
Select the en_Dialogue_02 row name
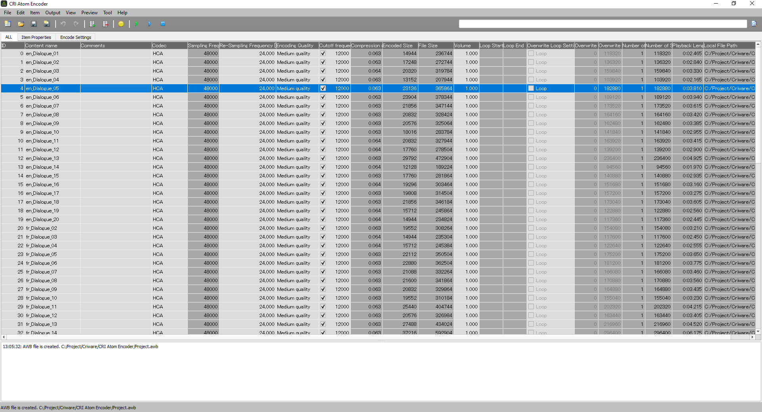42,62
